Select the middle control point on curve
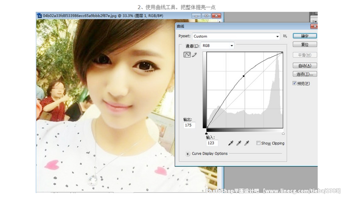Image resolution: width=349 pixels, height=197 pixels. tap(244, 76)
